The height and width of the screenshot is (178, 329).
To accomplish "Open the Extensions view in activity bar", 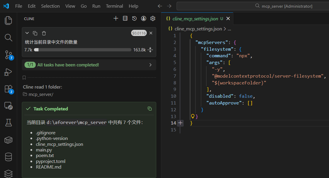I will 8,89.
